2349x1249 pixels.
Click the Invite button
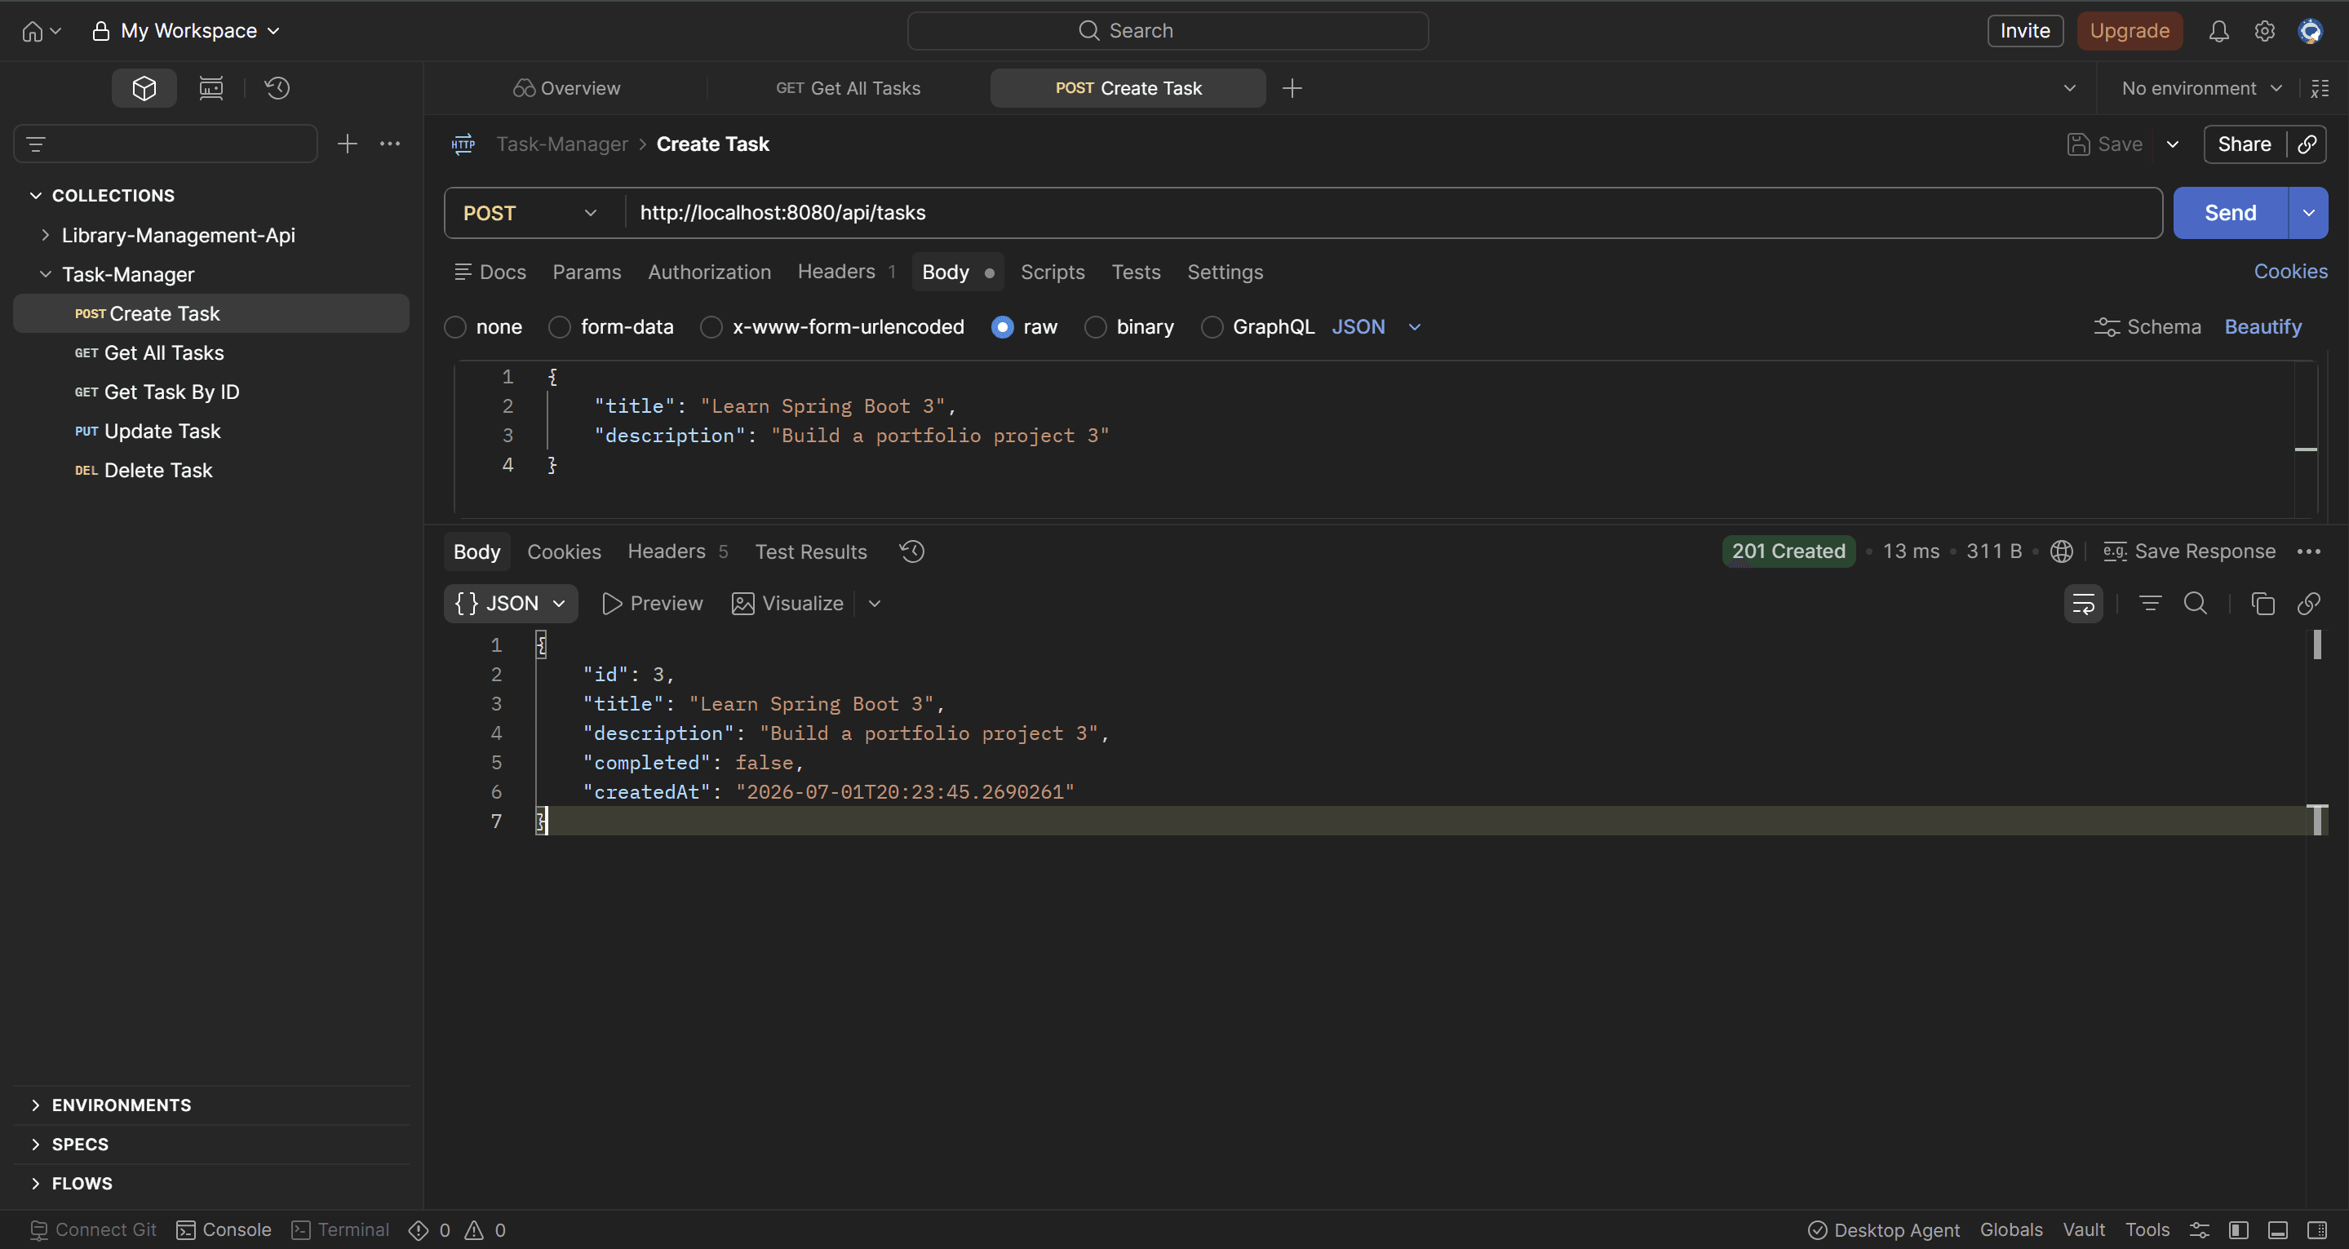(x=2025, y=31)
